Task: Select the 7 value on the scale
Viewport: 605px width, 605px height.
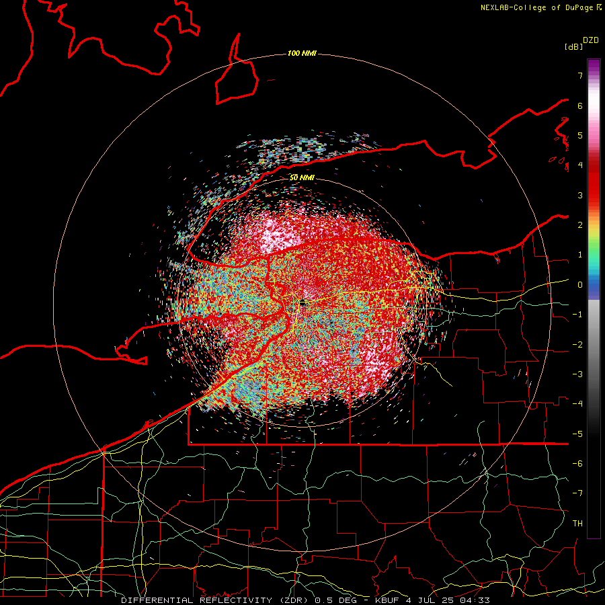Action: coord(580,75)
